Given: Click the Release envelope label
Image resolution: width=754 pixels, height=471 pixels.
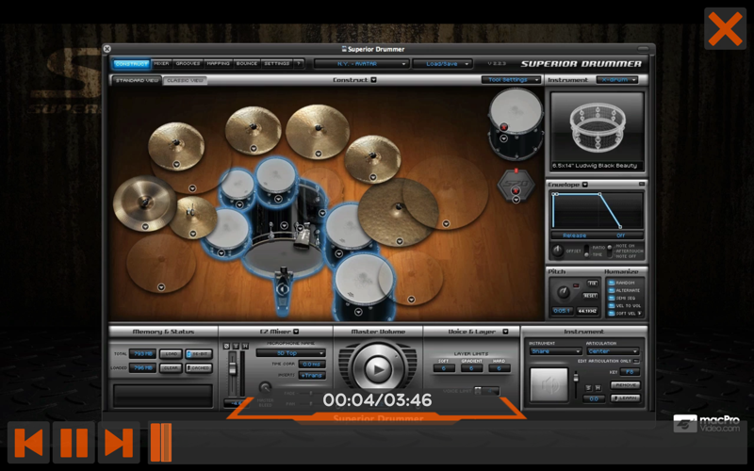Looking at the screenshot, I should [x=574, y=235].
